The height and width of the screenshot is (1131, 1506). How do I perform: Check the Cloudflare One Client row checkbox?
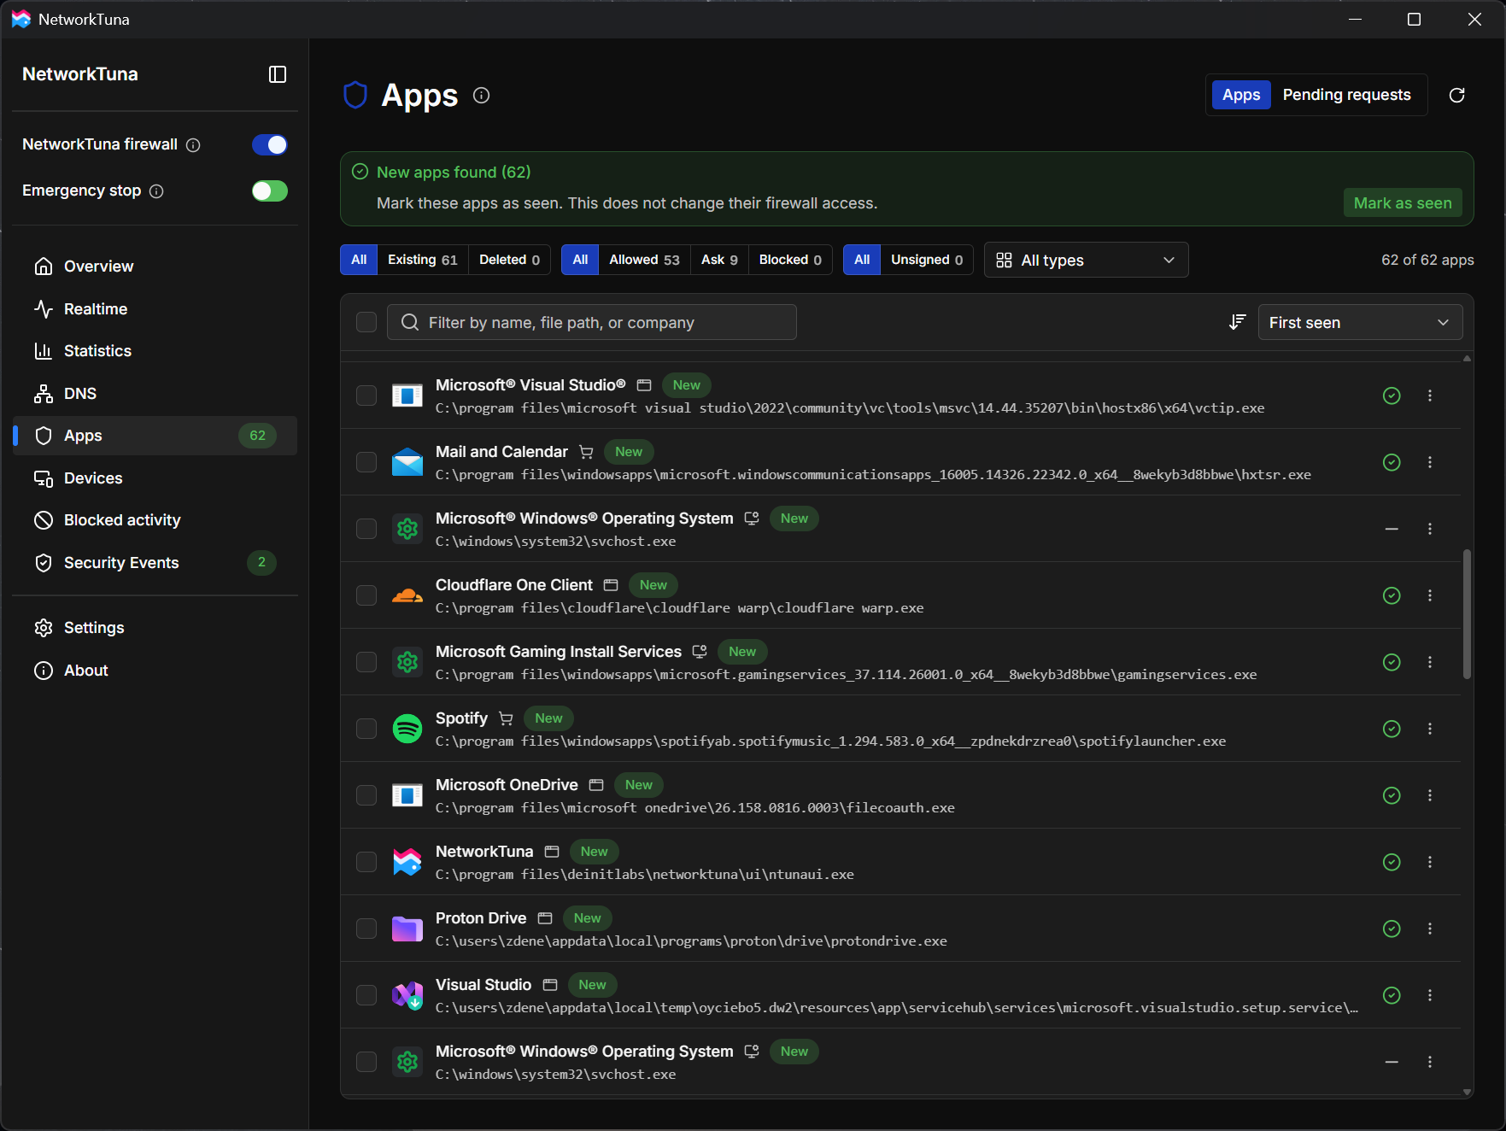366,595
